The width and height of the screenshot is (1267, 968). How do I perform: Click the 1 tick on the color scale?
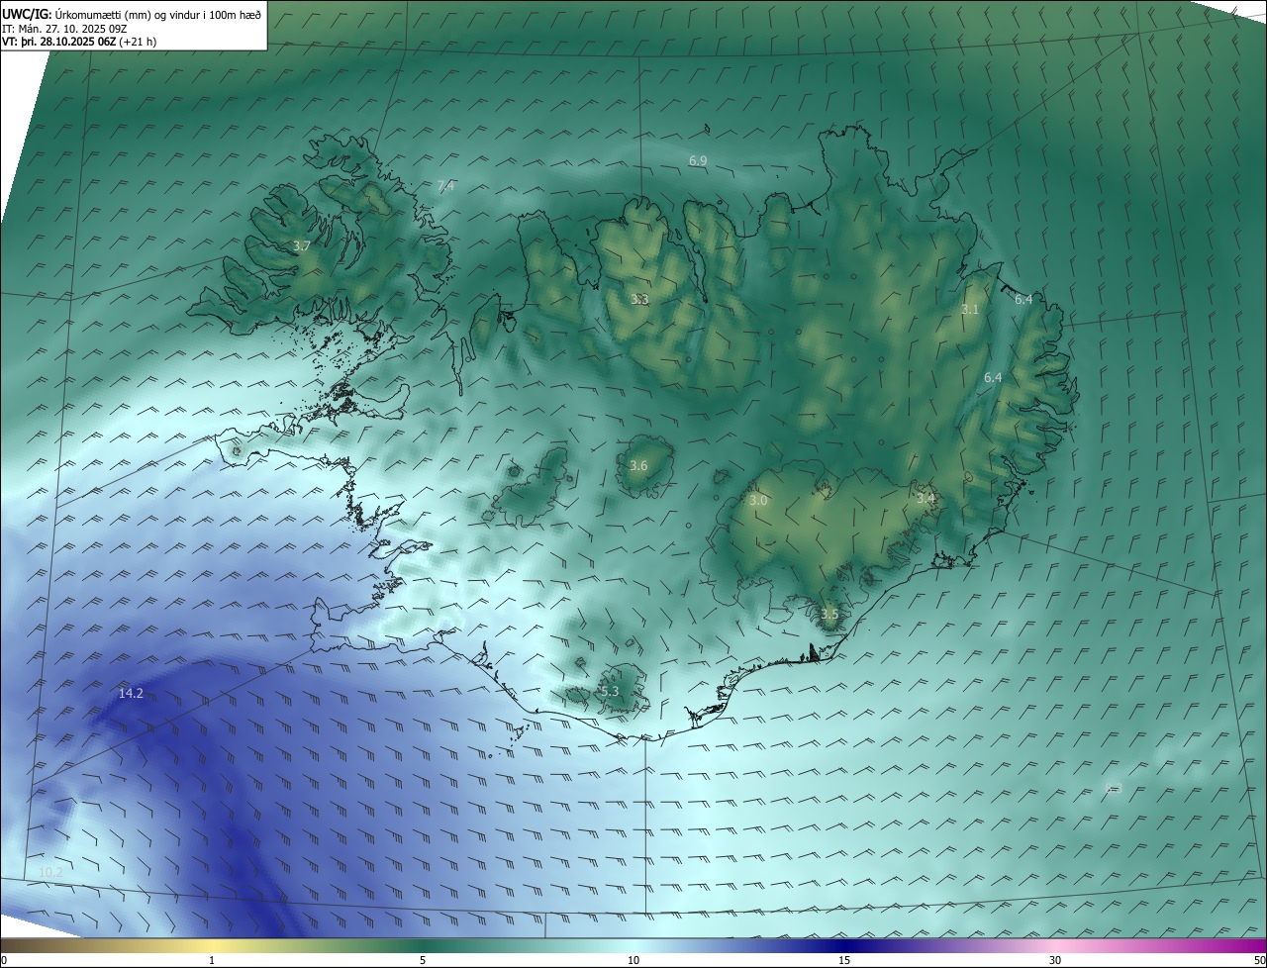[x=212, y=960]
